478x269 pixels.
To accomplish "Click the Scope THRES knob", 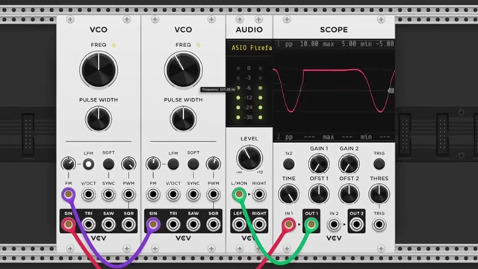I will pos(379,194).
